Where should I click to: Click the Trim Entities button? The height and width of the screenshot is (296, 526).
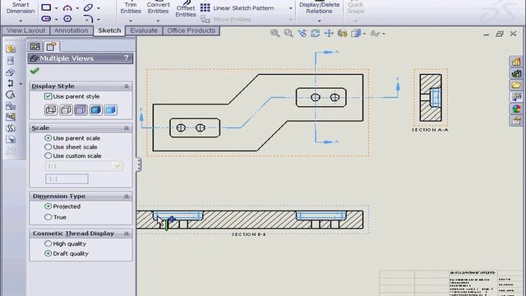(x=131, y=7)
